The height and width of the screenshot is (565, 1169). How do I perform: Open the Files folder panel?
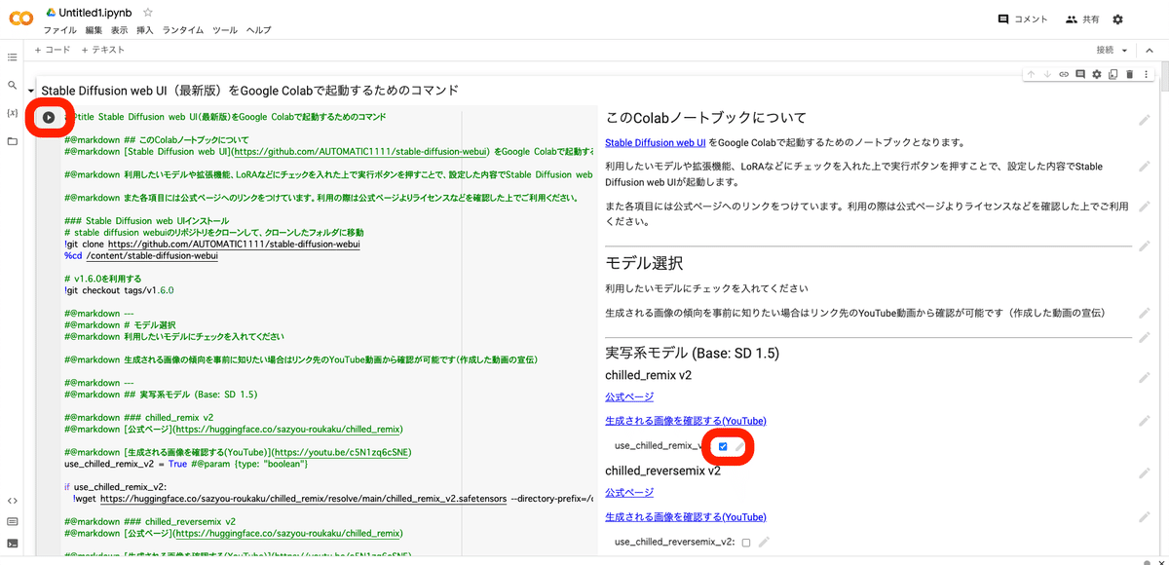tap(12, 141)
